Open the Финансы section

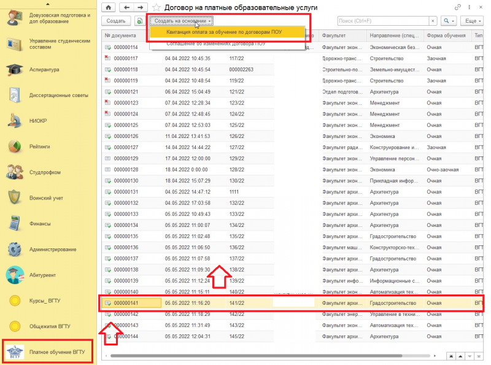click(28, 223)
